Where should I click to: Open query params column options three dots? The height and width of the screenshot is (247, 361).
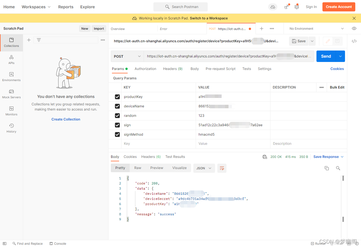322,87
